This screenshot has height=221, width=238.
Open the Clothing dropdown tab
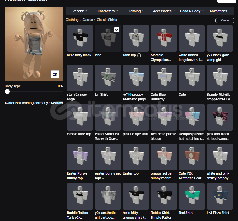(x=136, y=11)
